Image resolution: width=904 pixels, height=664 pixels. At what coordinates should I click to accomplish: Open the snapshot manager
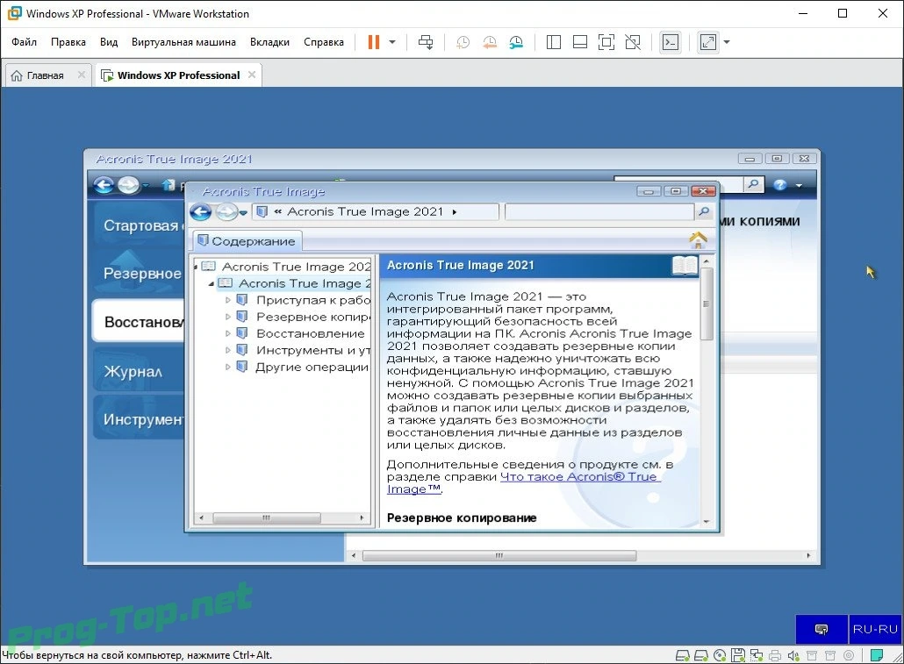pos(516,42)
